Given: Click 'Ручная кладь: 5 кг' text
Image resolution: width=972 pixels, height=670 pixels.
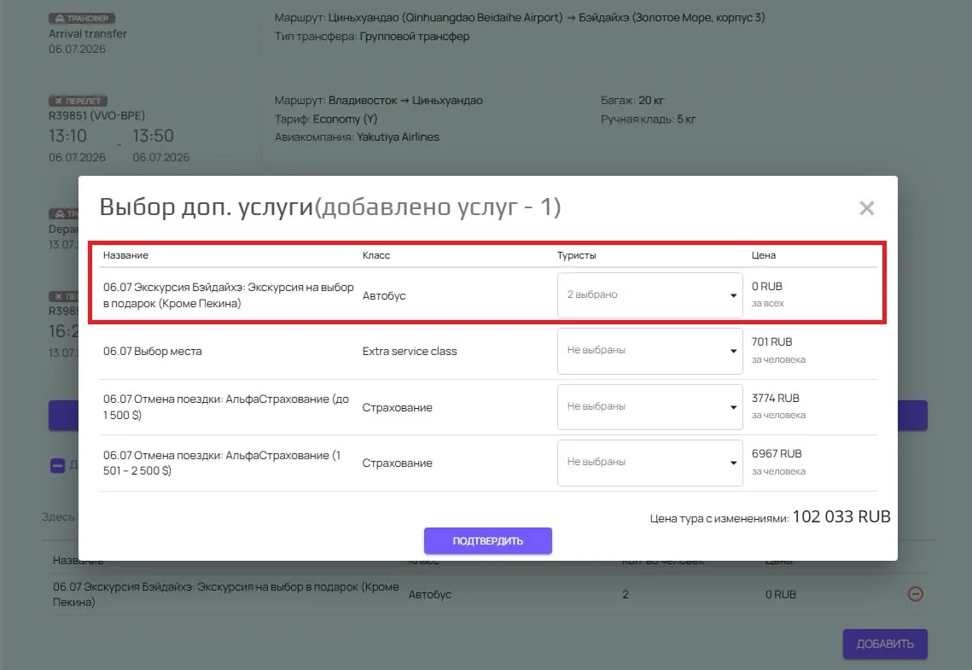Looking at the screenshot, I should pyautogui.click(x=648, y=119).
